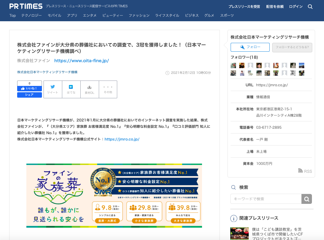The height and width of the screenshot is (240, 324).
Task: Click sidebar company name heading
Action: (x=270, y=37)
